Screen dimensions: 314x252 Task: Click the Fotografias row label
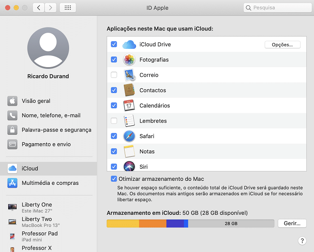154,60
